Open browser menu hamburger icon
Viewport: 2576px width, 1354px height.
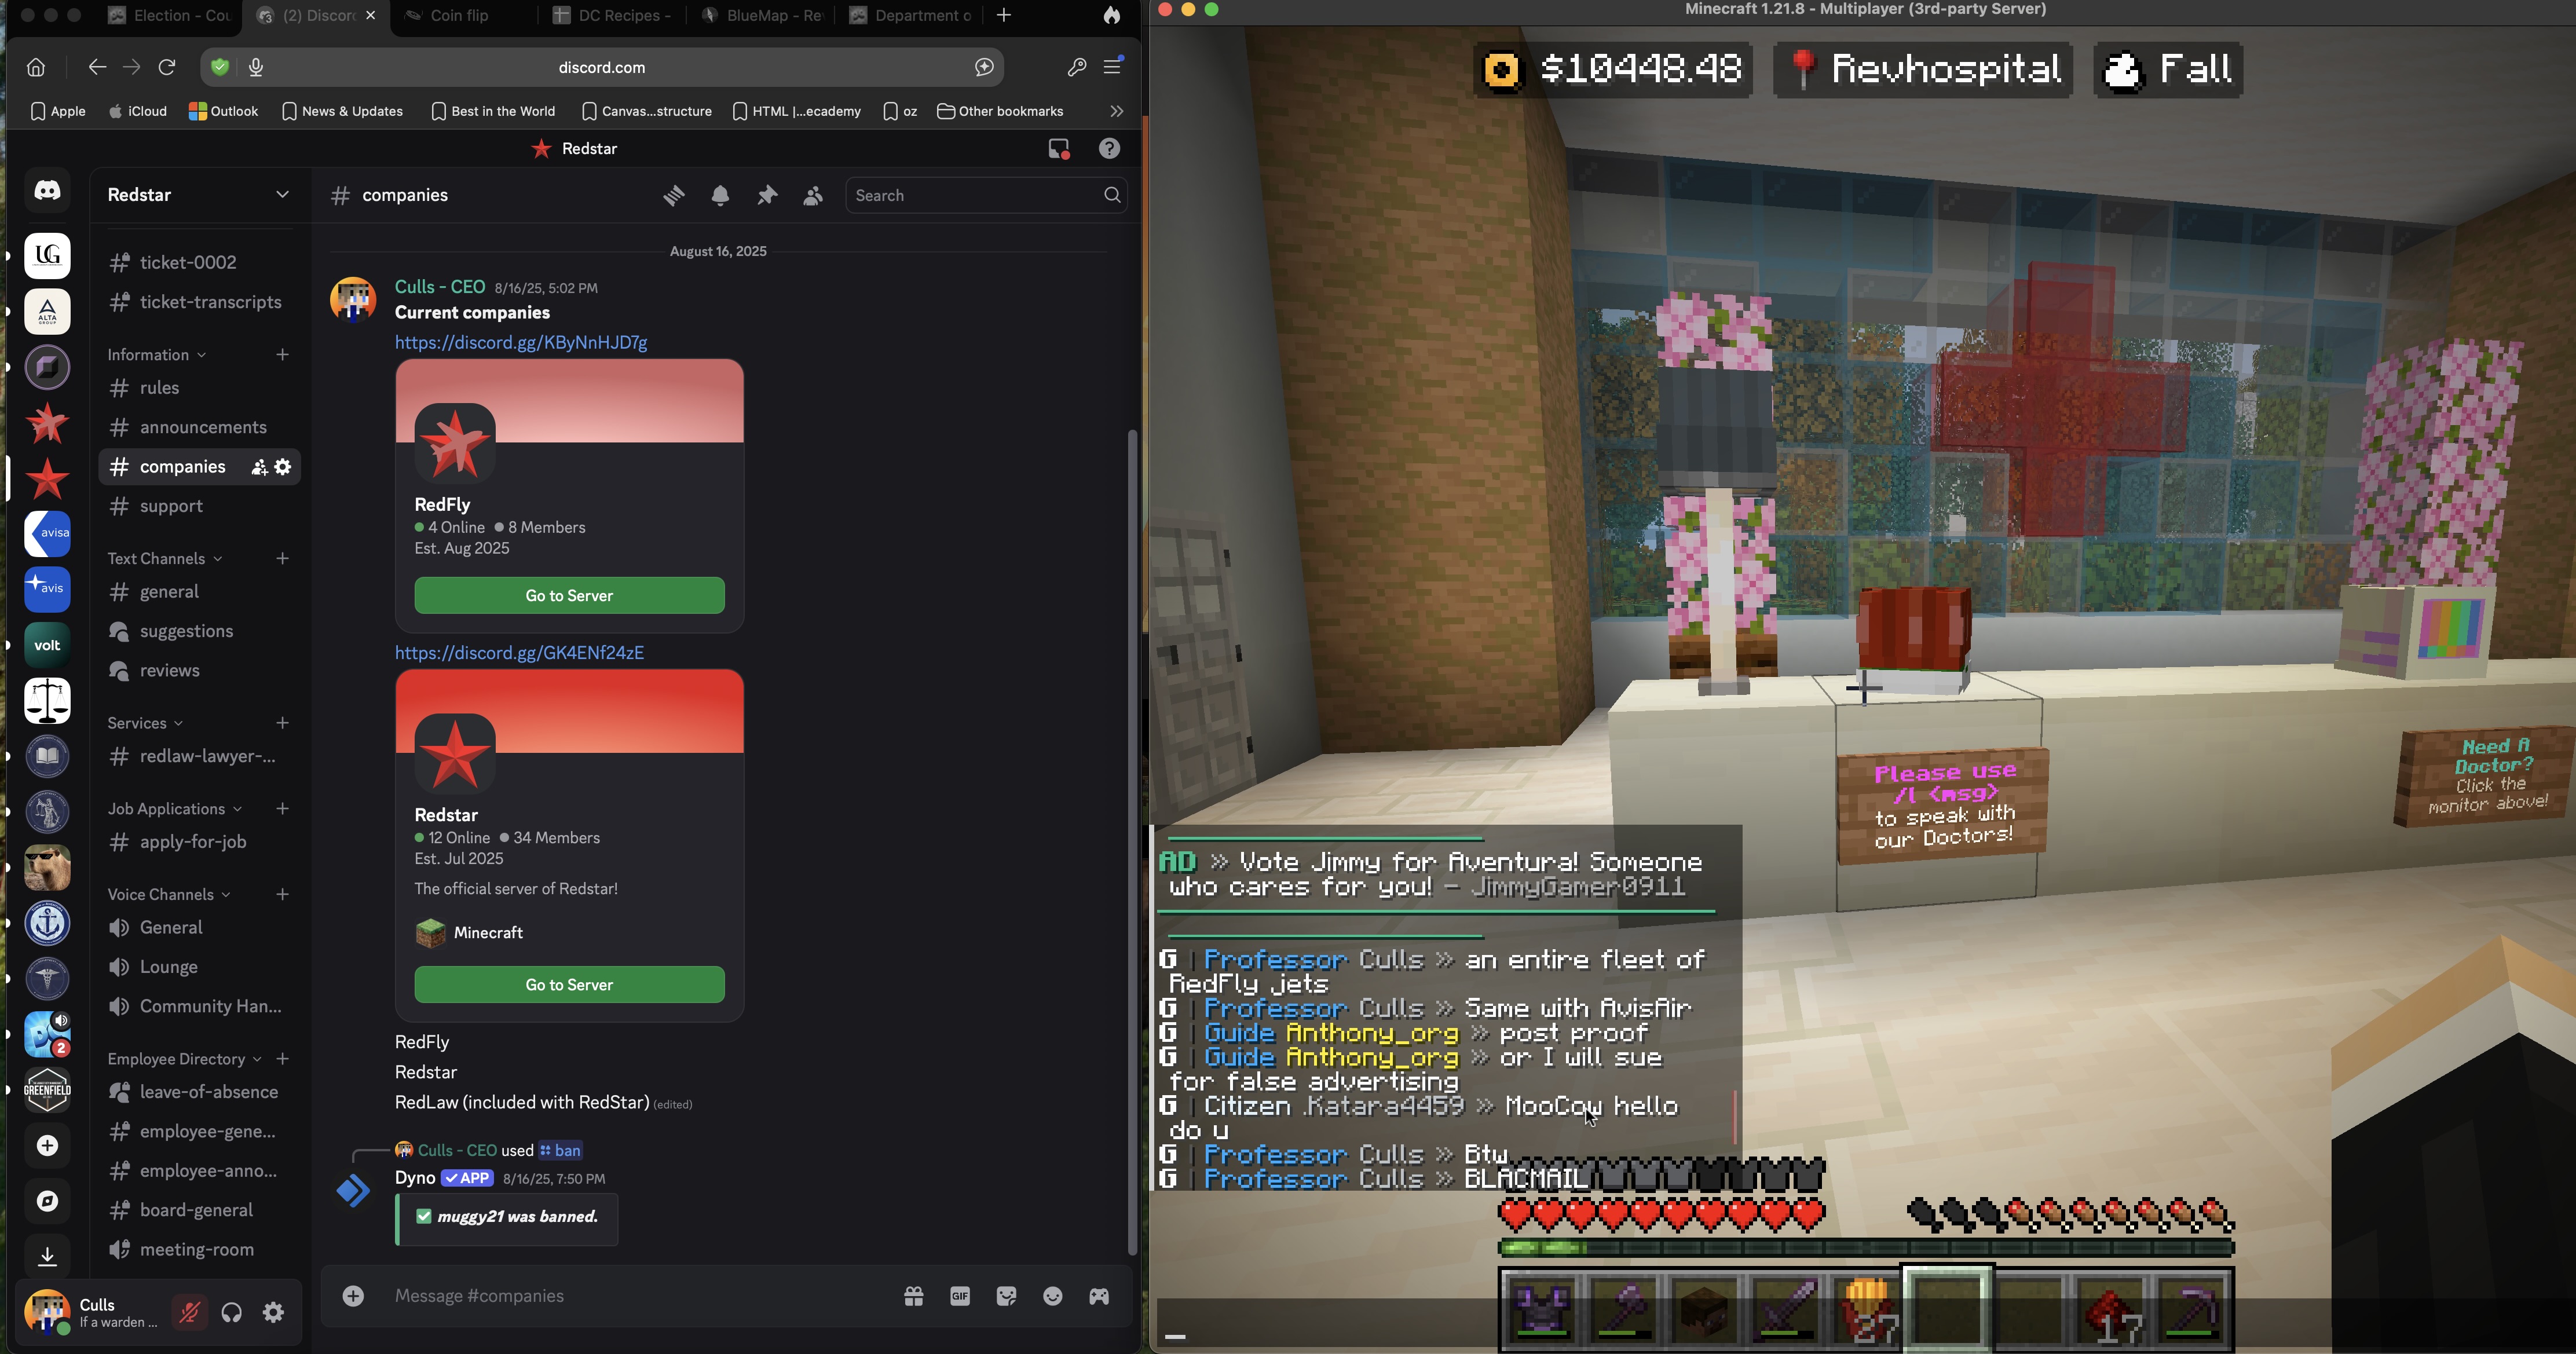pos(1113,67)
